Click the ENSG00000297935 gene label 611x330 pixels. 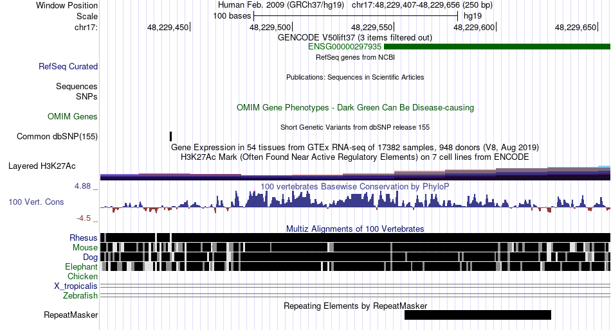click(x=345, y=47)
